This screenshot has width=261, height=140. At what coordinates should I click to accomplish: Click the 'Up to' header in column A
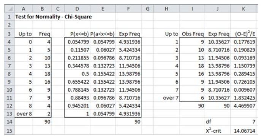tap(24, 34)
